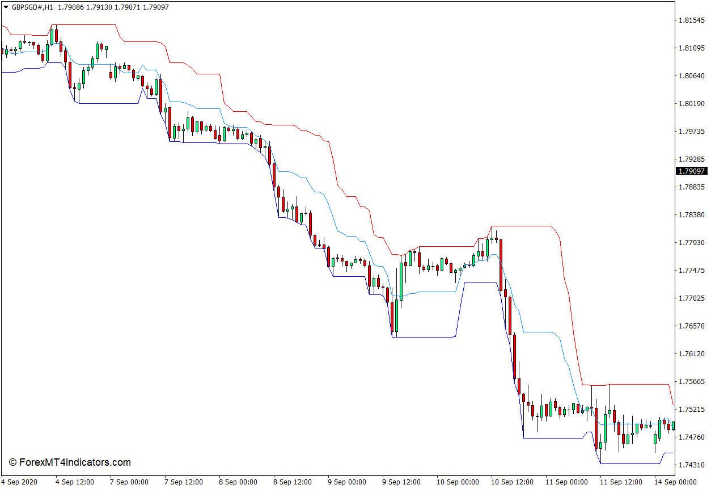The width and height of the screenshot is (711, 489).
Task: Click the GBPSGD#,H1 symbol title
Action: (32, 7)
